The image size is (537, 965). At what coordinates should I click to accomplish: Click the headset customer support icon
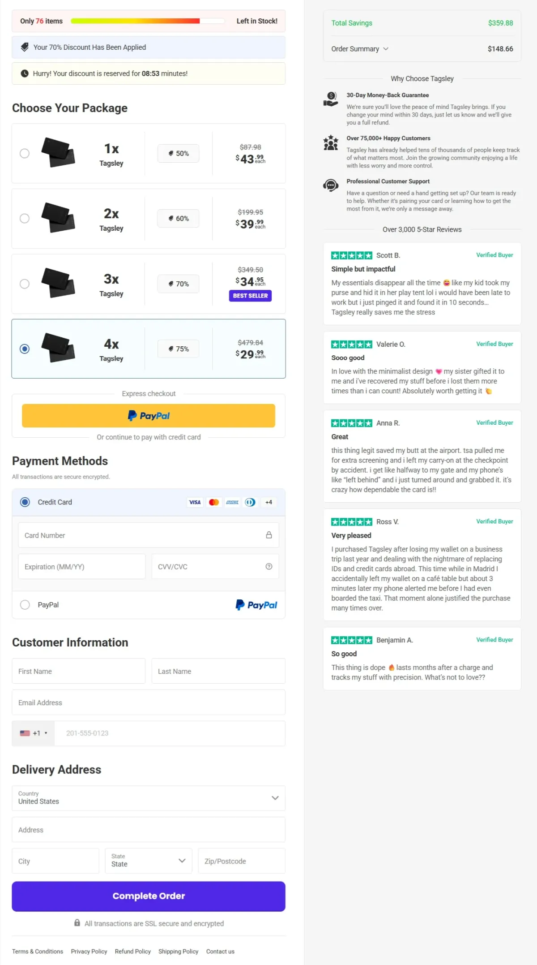point(331,185)
